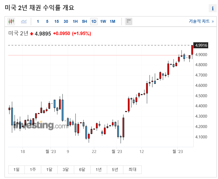Click the 18 date axis label
This screenshot has height=179, width=218.
click(23, 151)
